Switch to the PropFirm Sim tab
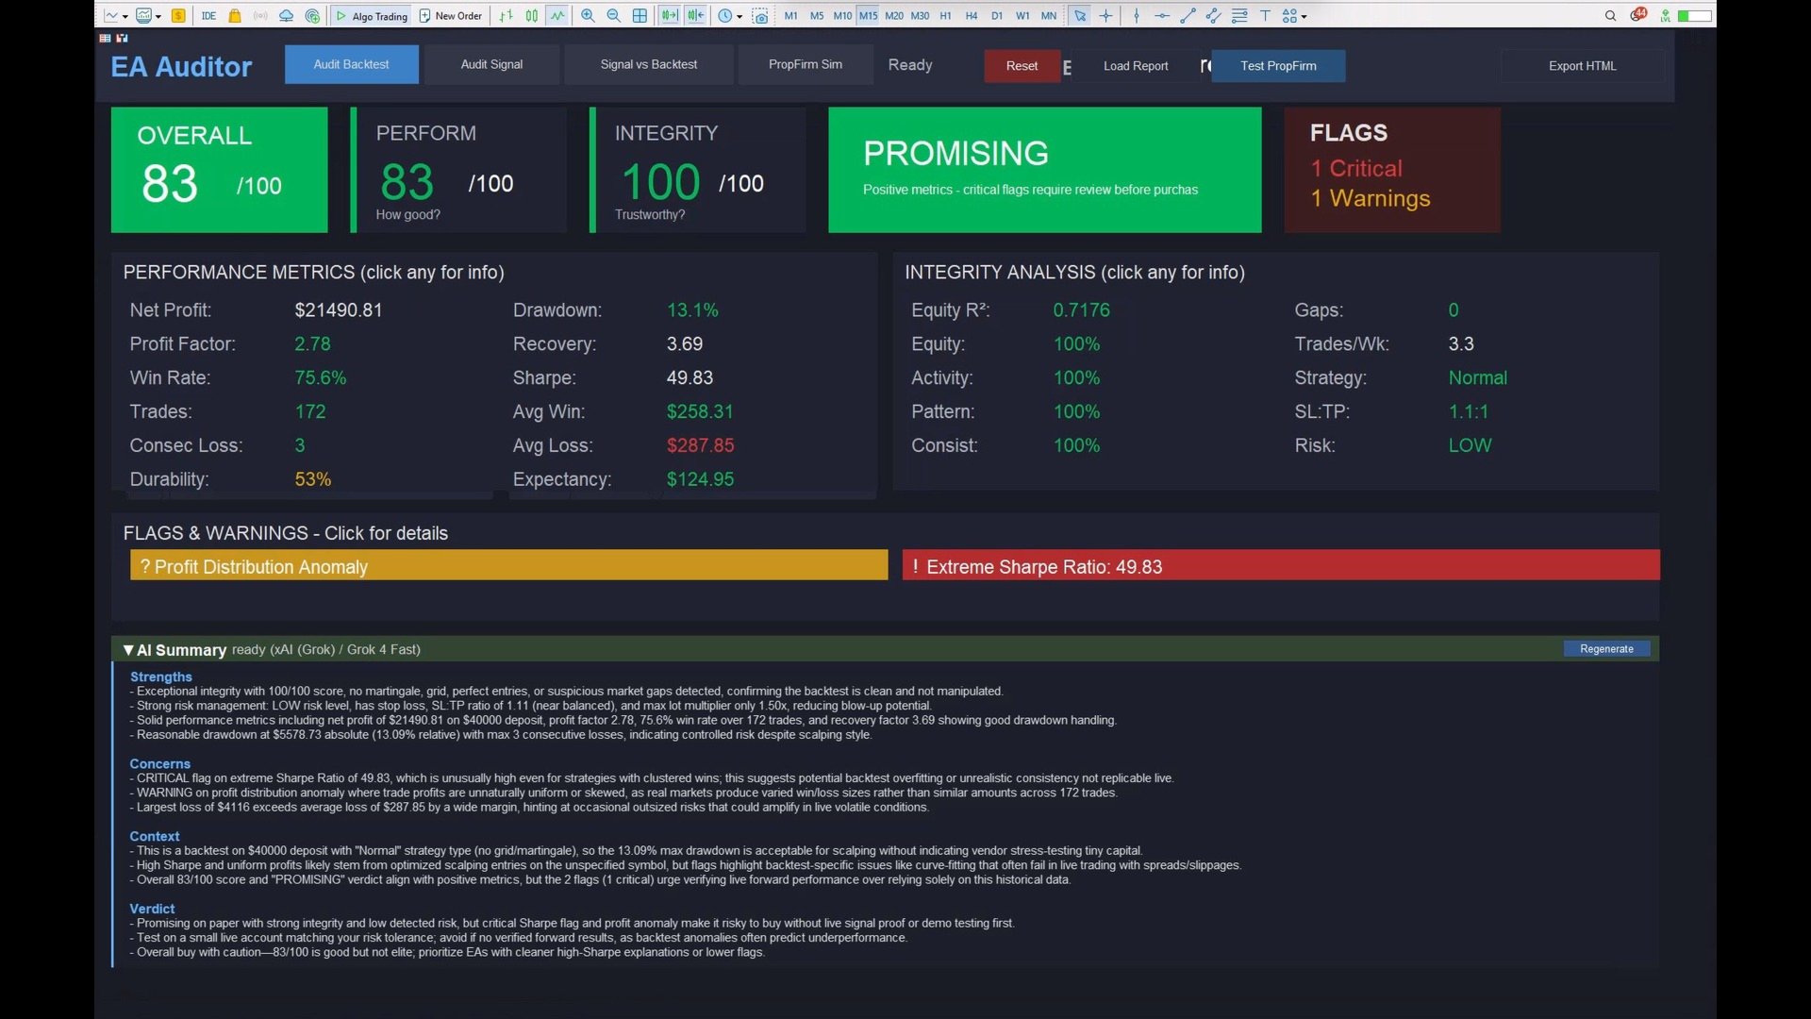 coord(805,64)
